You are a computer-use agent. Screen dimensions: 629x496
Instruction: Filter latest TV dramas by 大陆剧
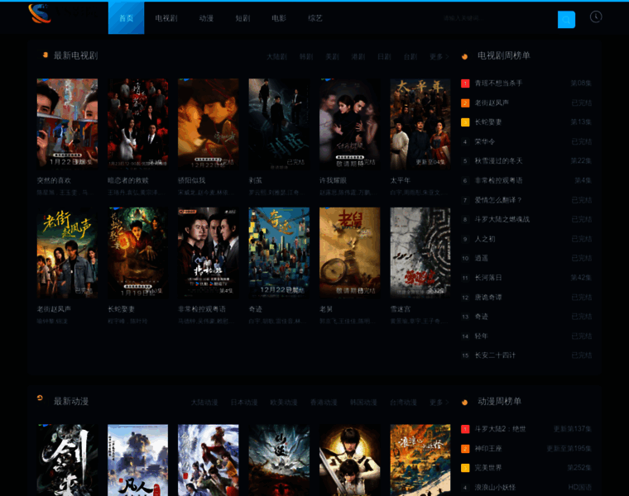click(x=276, y=56)
